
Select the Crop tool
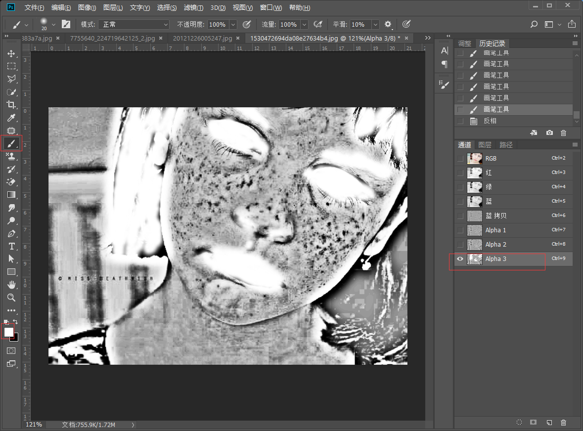[x=11, y=105]
